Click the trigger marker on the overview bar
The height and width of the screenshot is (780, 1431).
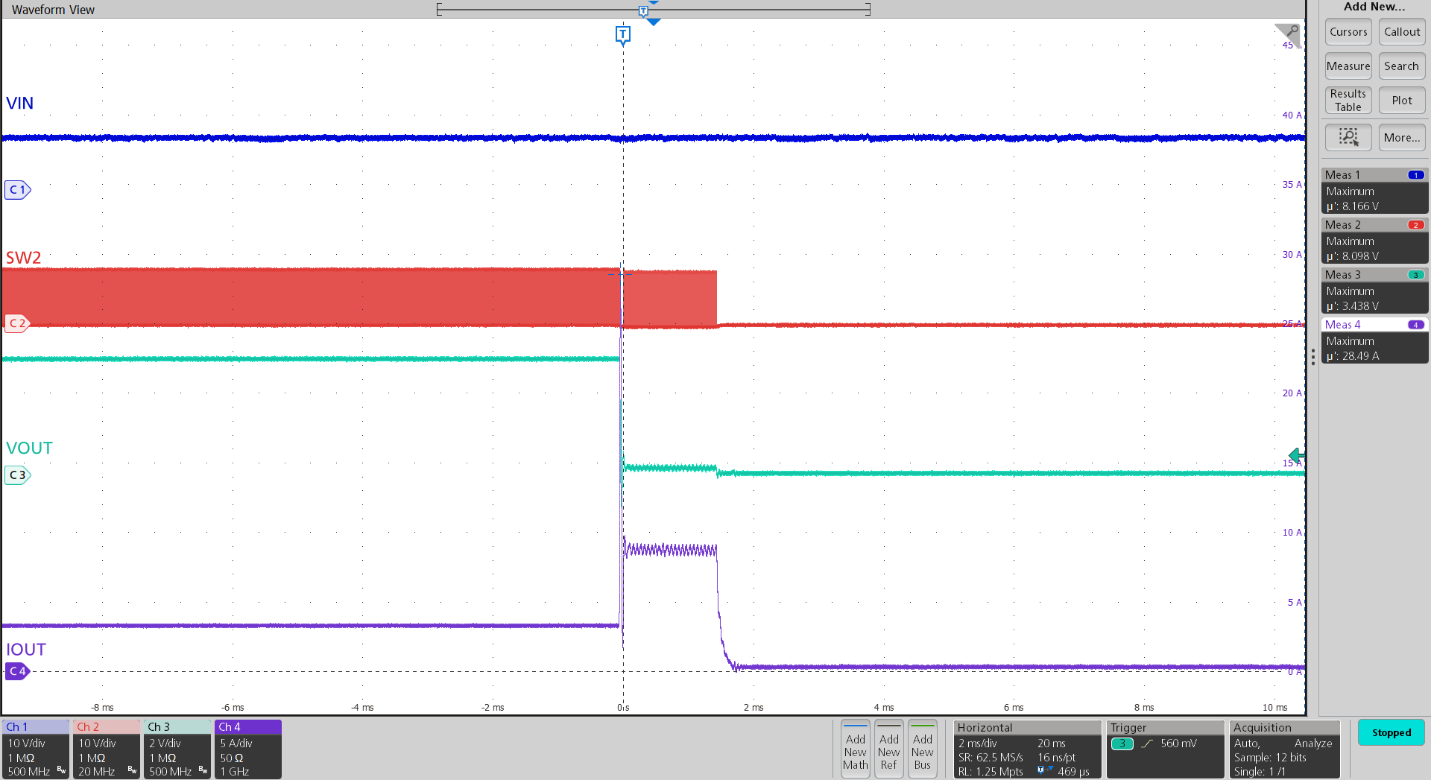tap(643, 10)
